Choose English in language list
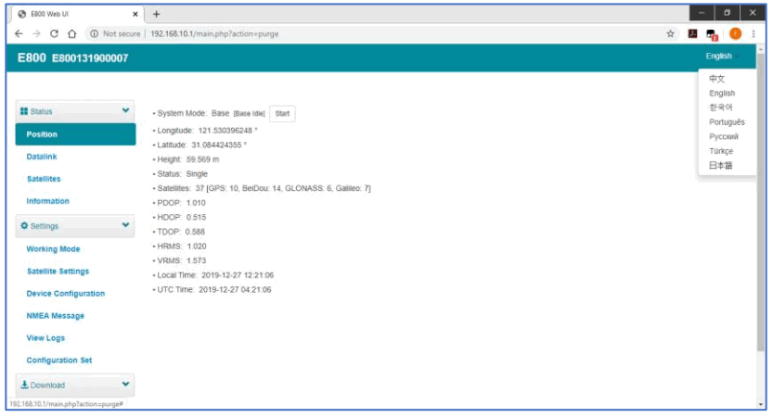 pos(722,93)
